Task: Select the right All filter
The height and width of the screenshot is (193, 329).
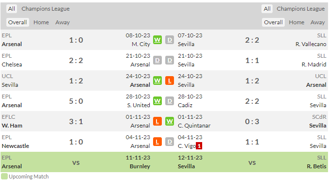Action: [x=267, y=9]
